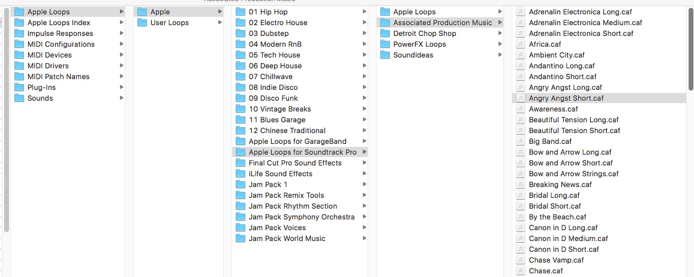Click the PowerFX Loops folder icon
This screenshot has width=694, height=277.
[x=385, y=44]
